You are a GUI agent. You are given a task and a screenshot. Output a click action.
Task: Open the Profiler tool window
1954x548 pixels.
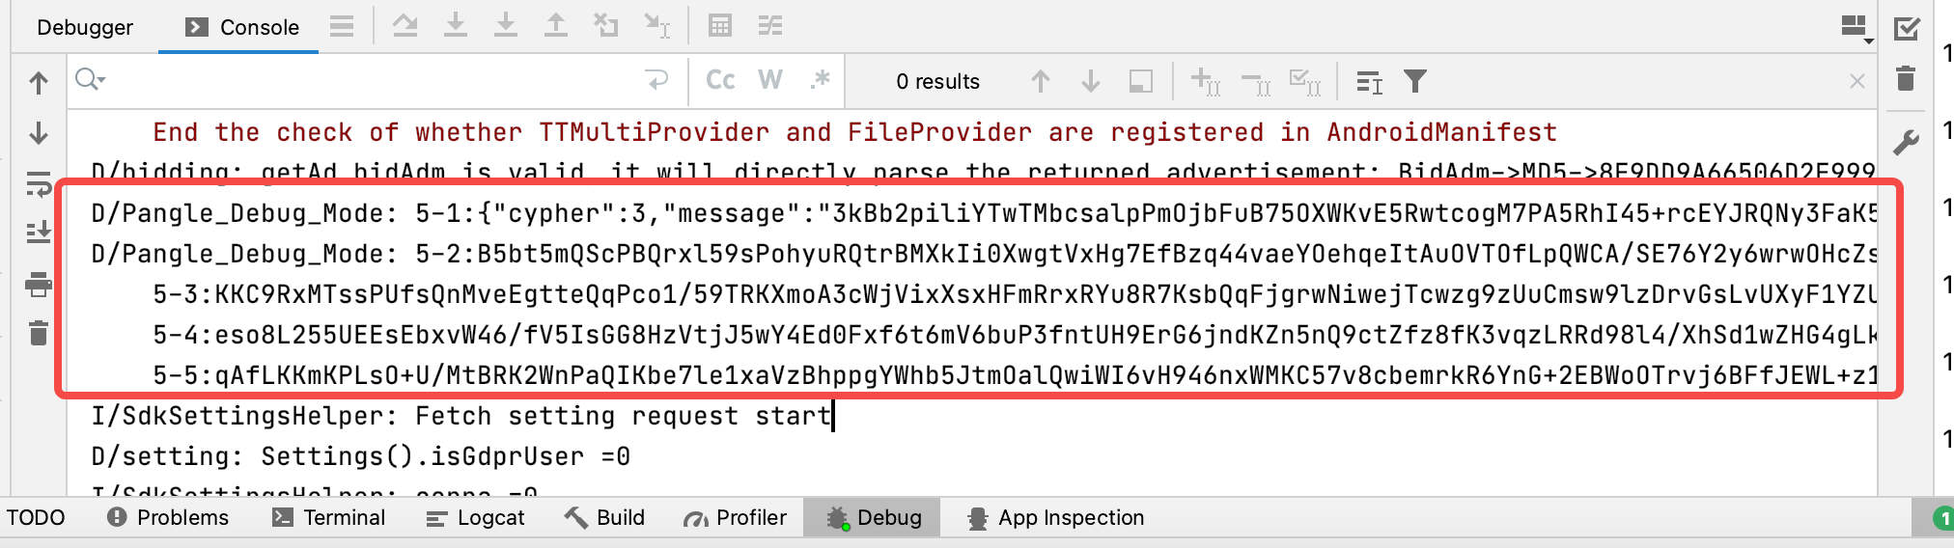click(x=735, y=518)
